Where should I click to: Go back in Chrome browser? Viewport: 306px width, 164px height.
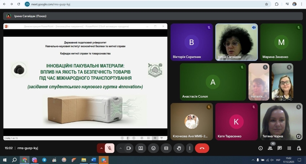click(4, 4)
